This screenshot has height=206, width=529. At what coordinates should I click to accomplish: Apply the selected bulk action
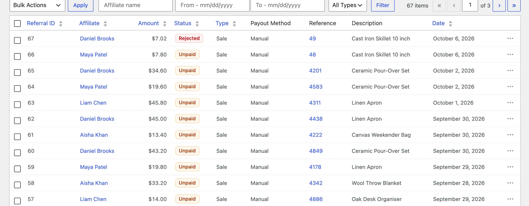(x=80, y=5)
